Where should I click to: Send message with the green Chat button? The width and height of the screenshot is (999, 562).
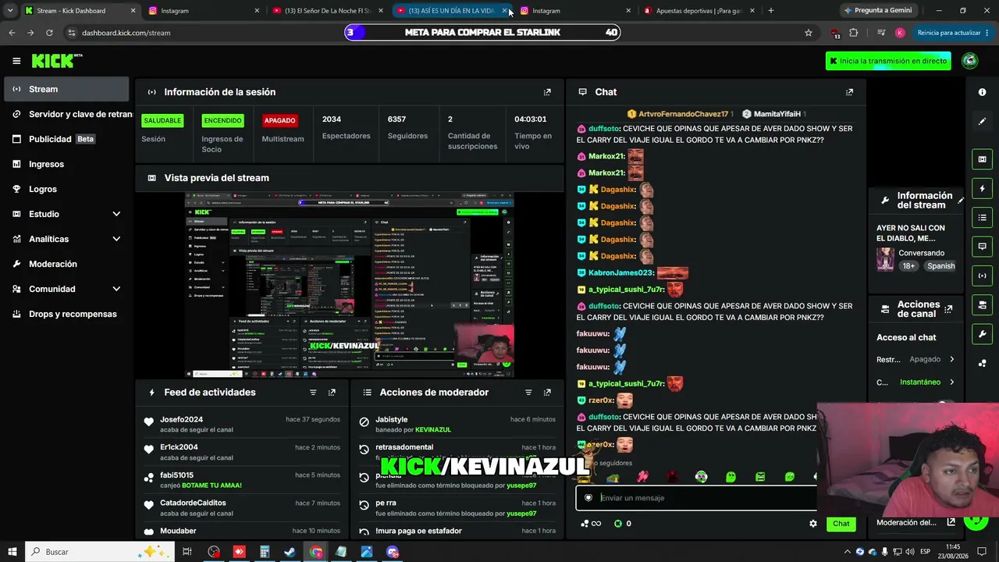point(841,524)
